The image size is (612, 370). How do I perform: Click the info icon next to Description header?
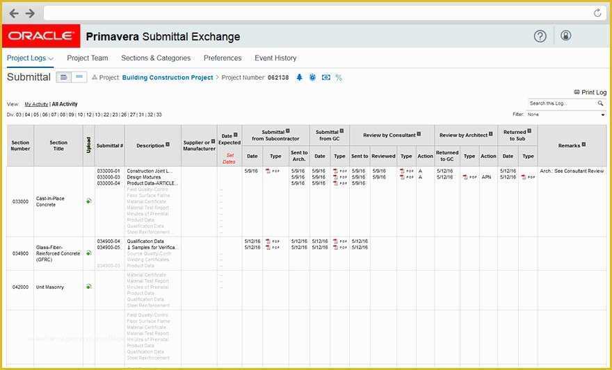[x=168, y=144]
